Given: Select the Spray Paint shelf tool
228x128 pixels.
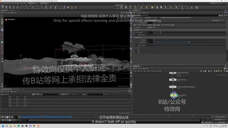Looking at the screenshot, I should pos(46,7).
